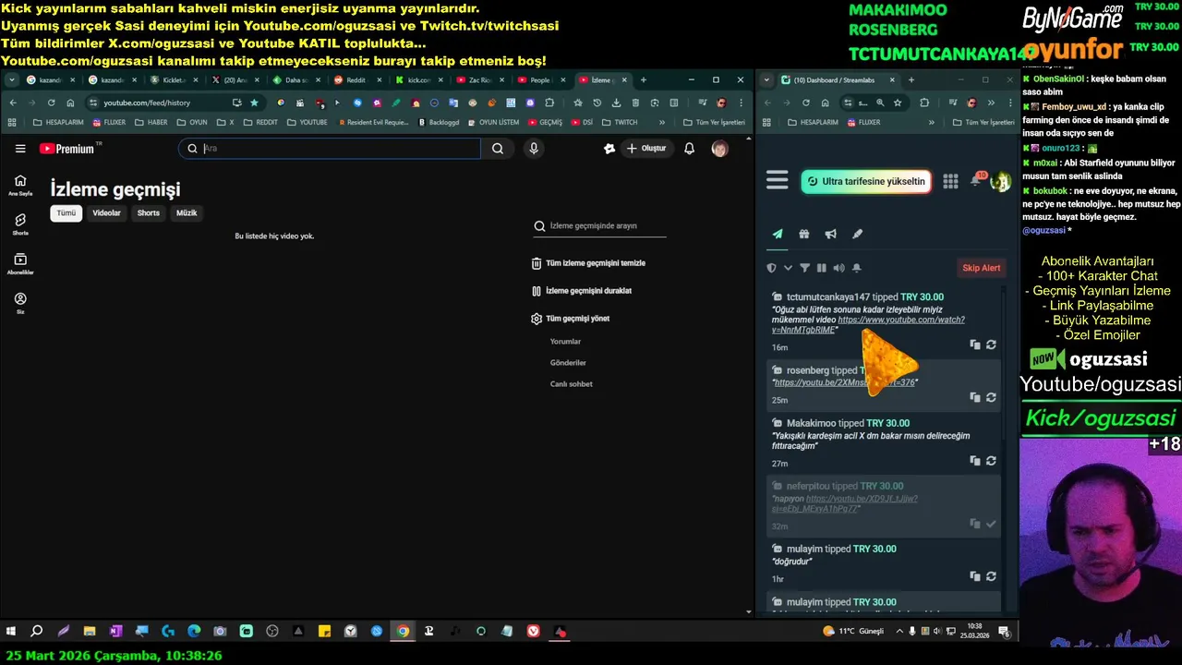Open Windows Start menu
1182x665 pixels.
click(x=11, y=632)
